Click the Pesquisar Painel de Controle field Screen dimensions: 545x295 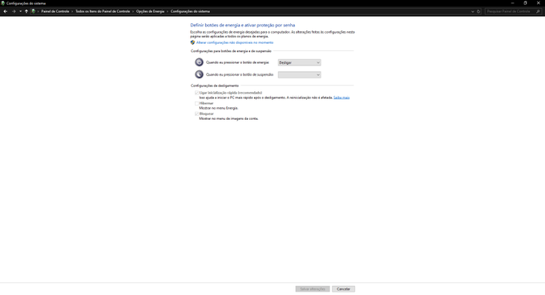click(x=511, y=11)
